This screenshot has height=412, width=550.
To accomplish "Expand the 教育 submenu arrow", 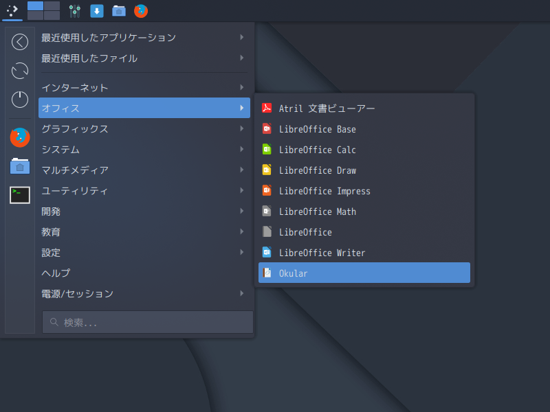I will pyautogui.click(x=242, y=231).
